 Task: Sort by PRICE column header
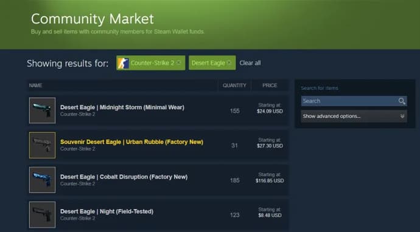[270, 86]
